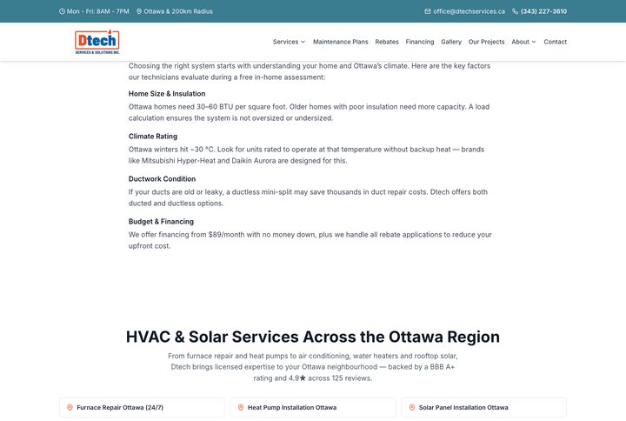The width and height of the screenshot is (626, 421).
Task: Click the paragraph about financing from $89/month
Action: [310, 240]
